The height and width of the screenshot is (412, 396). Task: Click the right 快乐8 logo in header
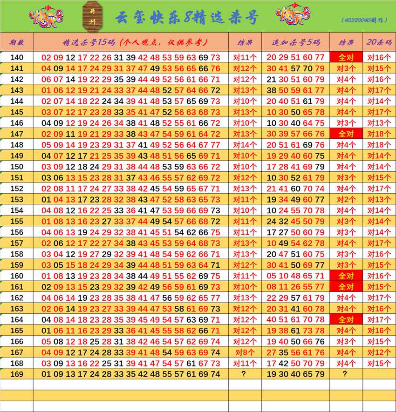[x=293, y=14]
